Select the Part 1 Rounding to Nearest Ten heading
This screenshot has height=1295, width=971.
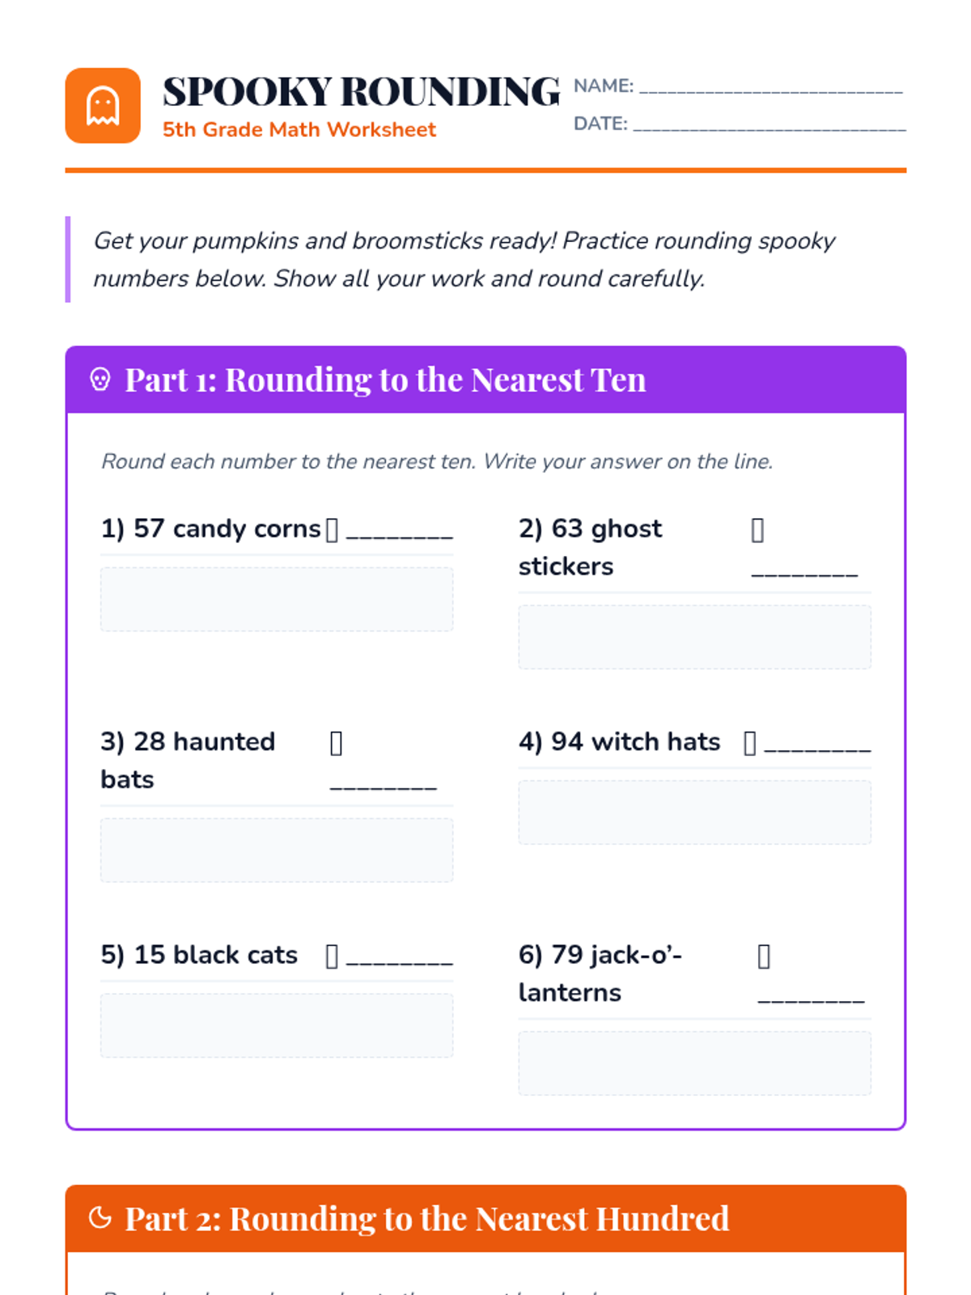[x=385, y=380]
